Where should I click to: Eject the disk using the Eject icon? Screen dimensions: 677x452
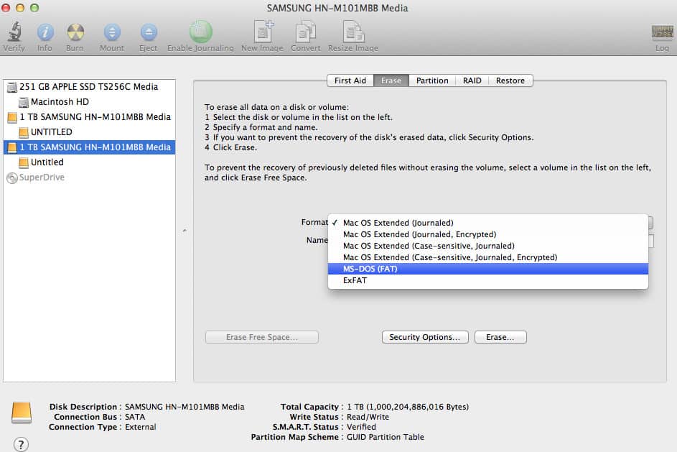(149, 32)
